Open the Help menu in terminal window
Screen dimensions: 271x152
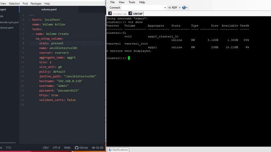[142, 2]
